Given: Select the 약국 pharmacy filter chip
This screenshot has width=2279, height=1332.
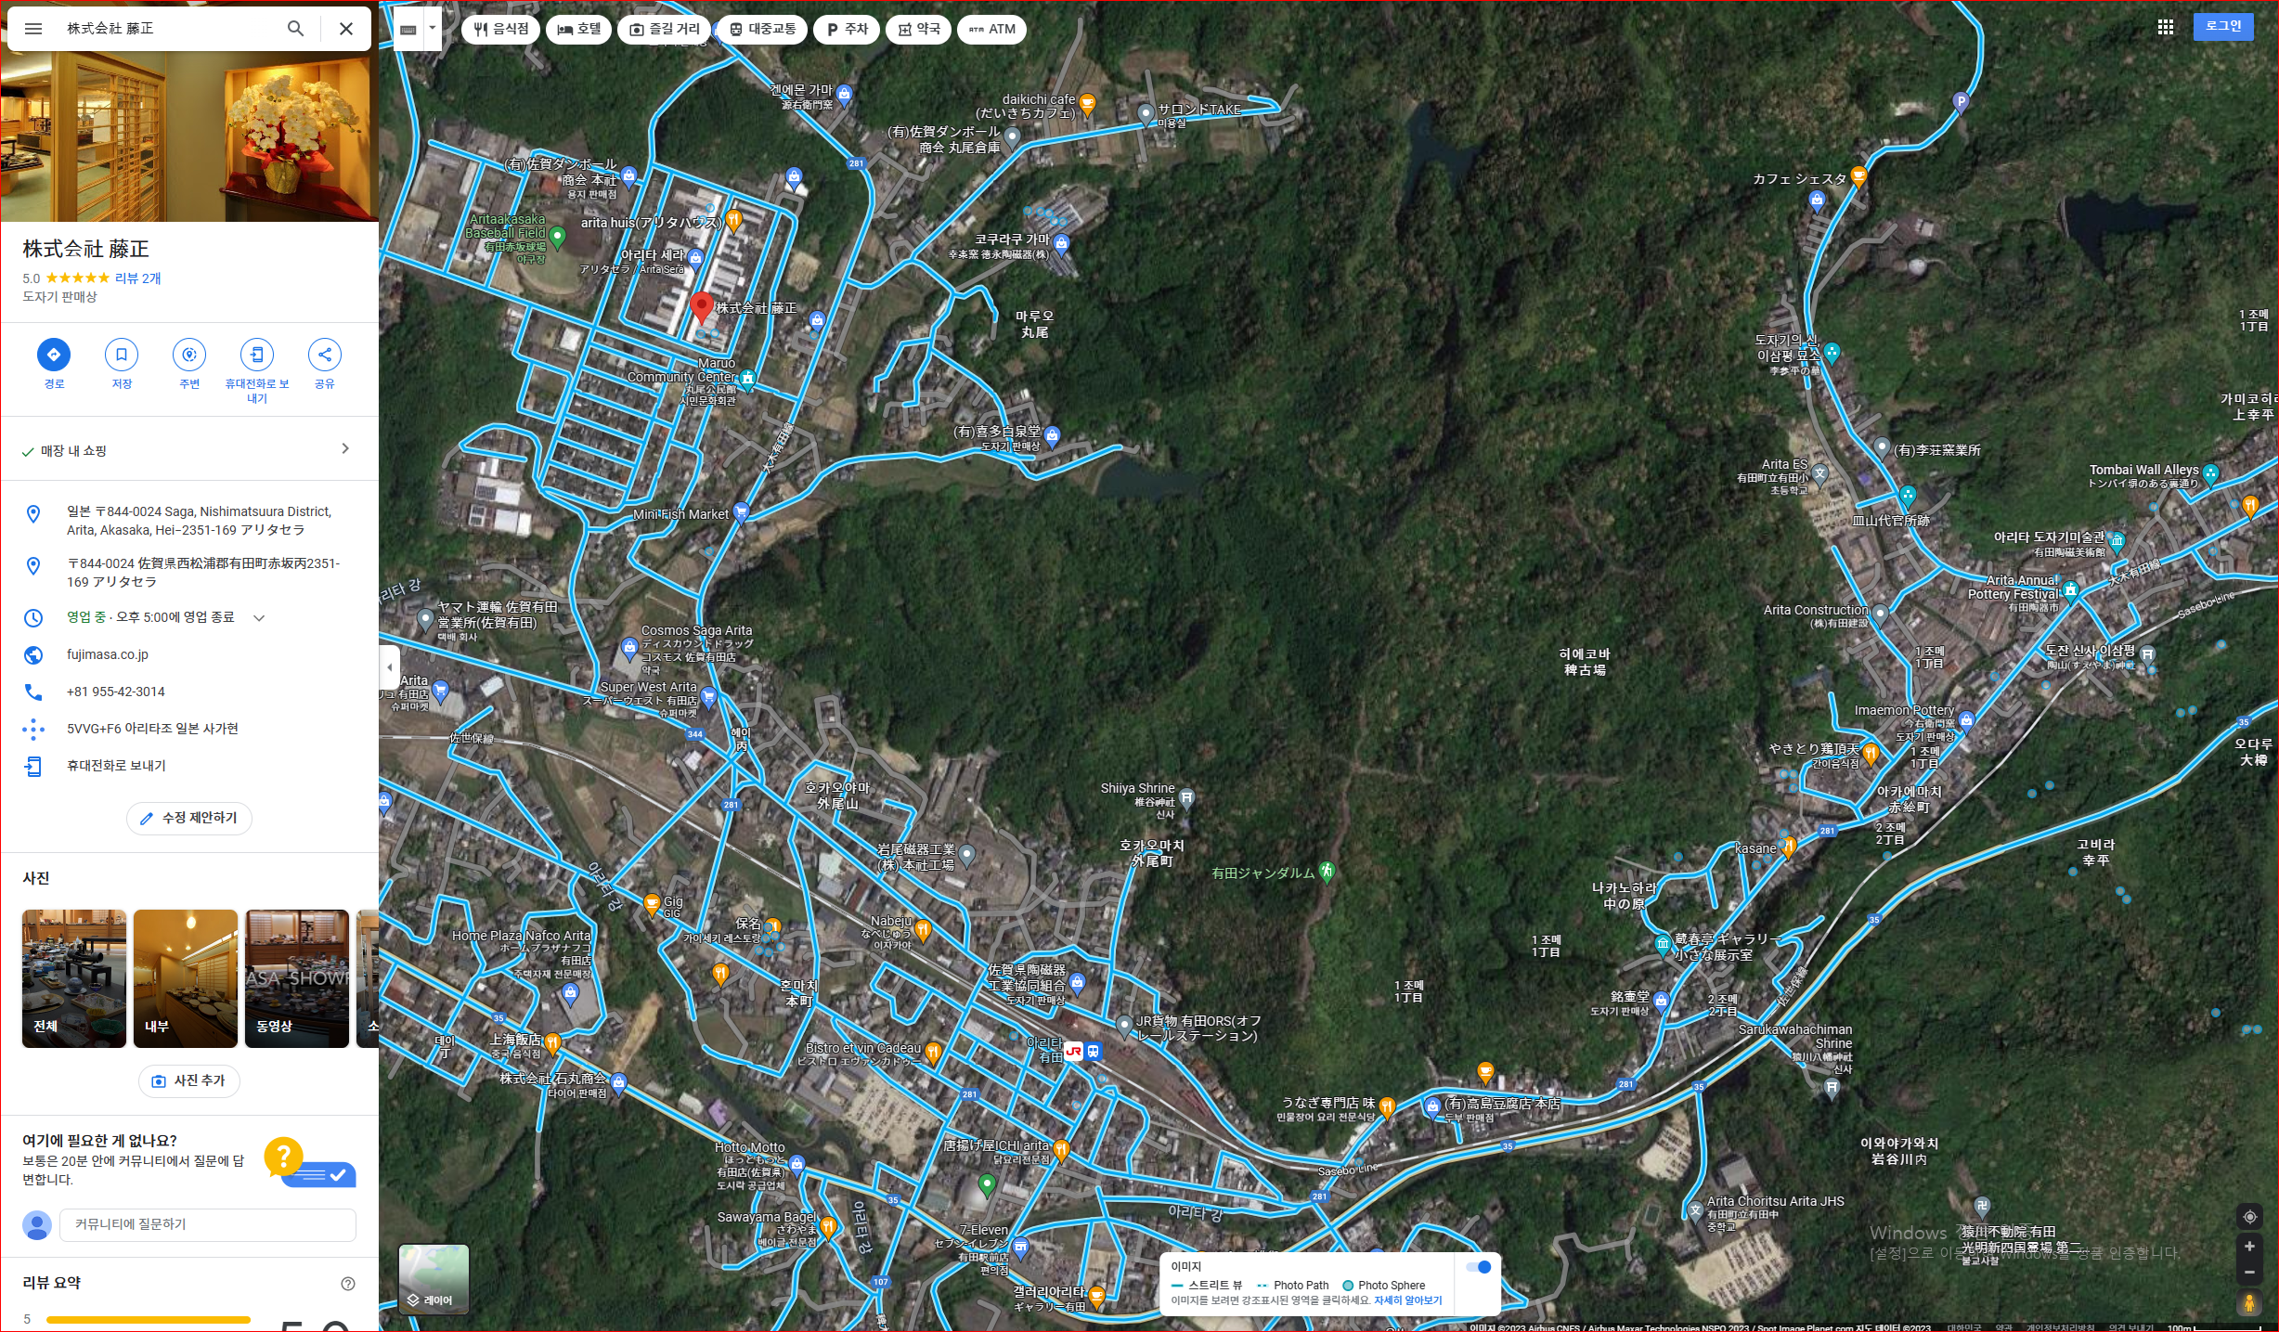Looking at the screenshot, I should click(x=918, y=30).
